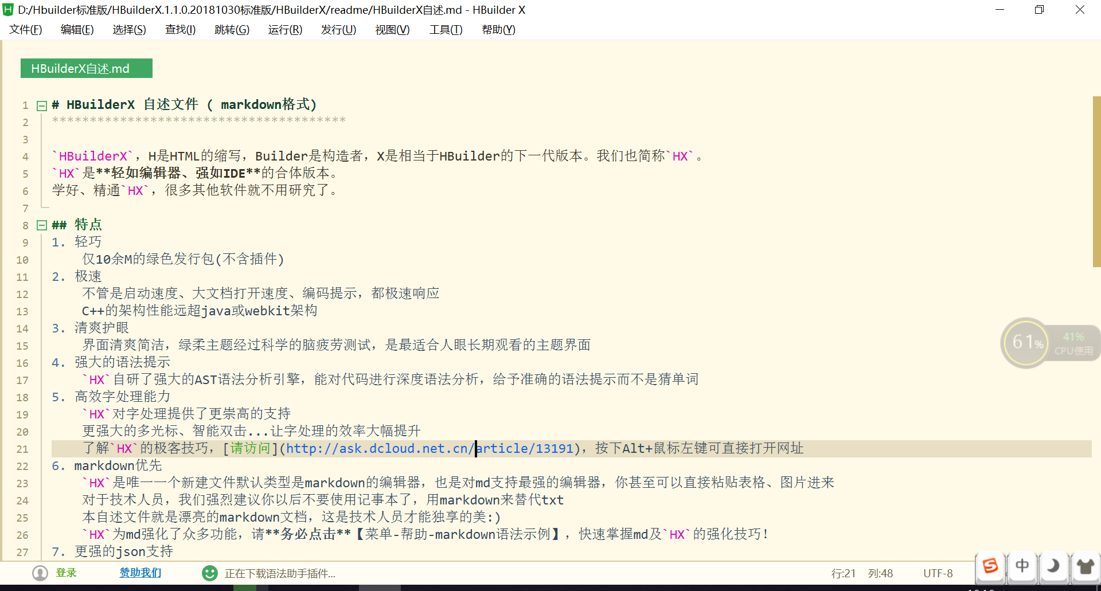Collapse the line 1 heading fold marker

pyautogui.click(x=41, y=105)
